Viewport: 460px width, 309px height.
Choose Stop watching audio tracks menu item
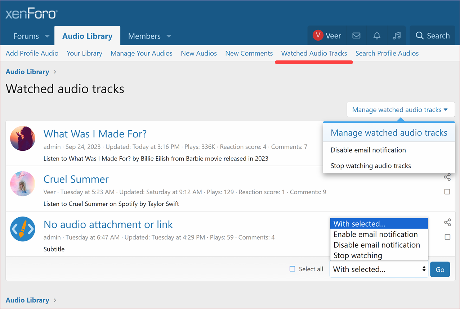(x=371, y=166)
